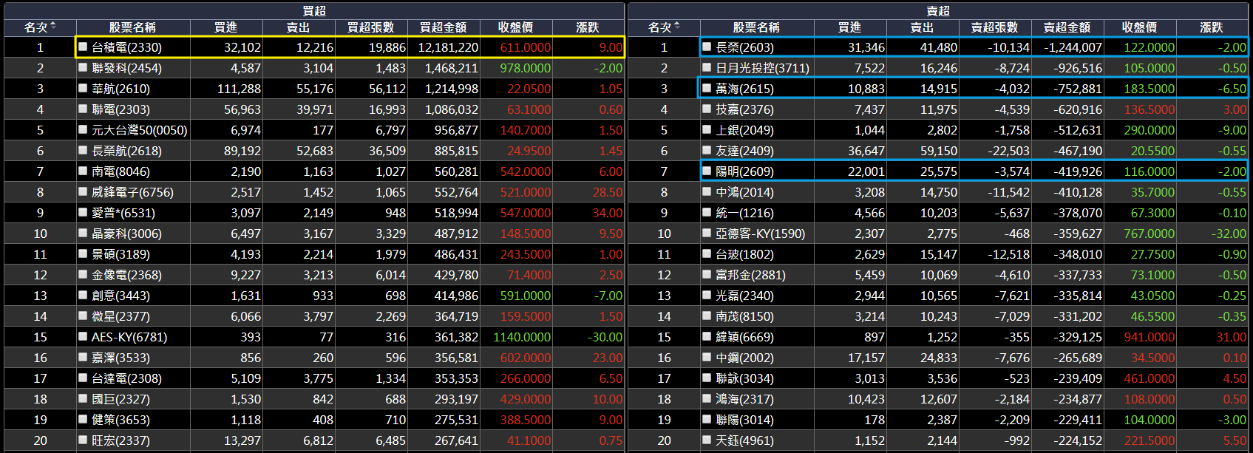This screenshot has height=453, width=1253.
Task: Click stock name 國巨(2327)
Action: (x=120, y=399)
